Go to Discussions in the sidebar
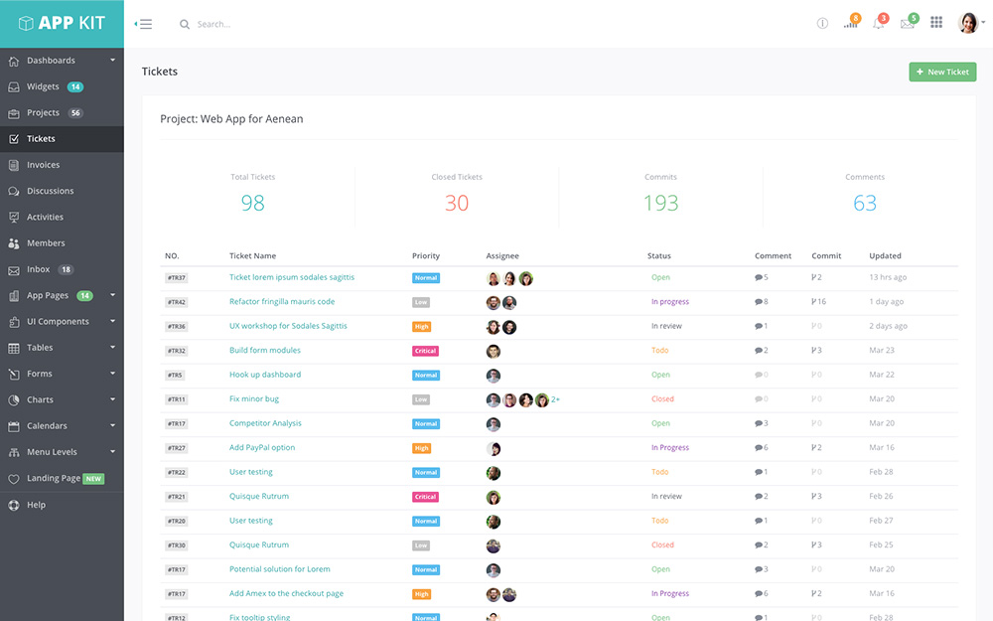993x621 pixels. coord(50,191)
